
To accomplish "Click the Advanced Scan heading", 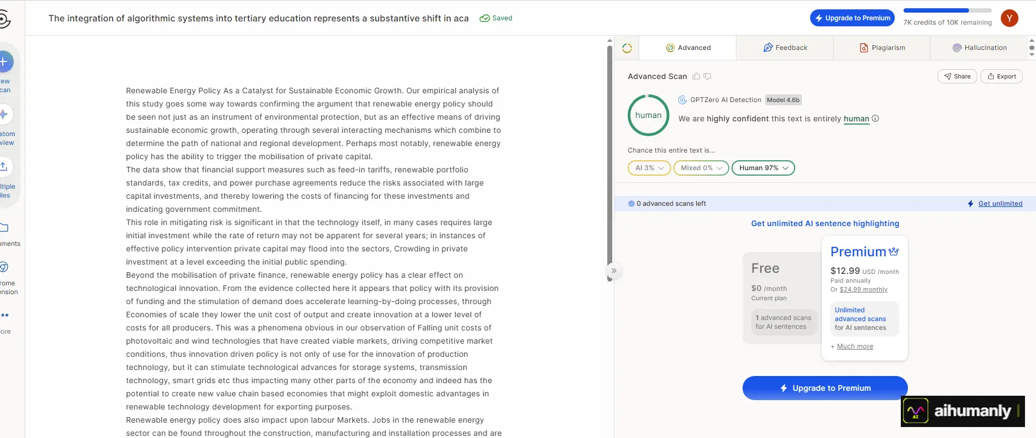I will 657,76.
